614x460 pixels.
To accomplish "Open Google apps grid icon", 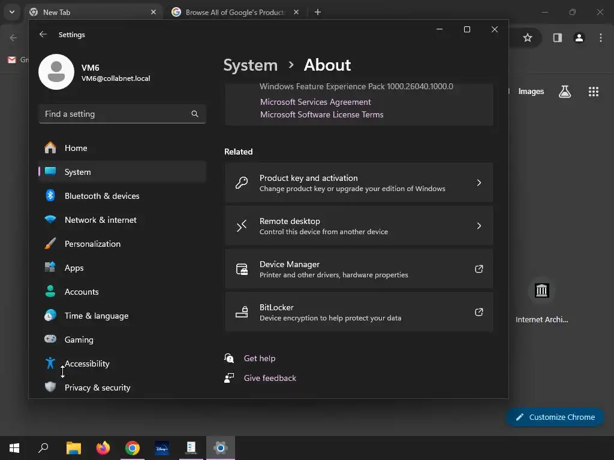I will 593,92.
